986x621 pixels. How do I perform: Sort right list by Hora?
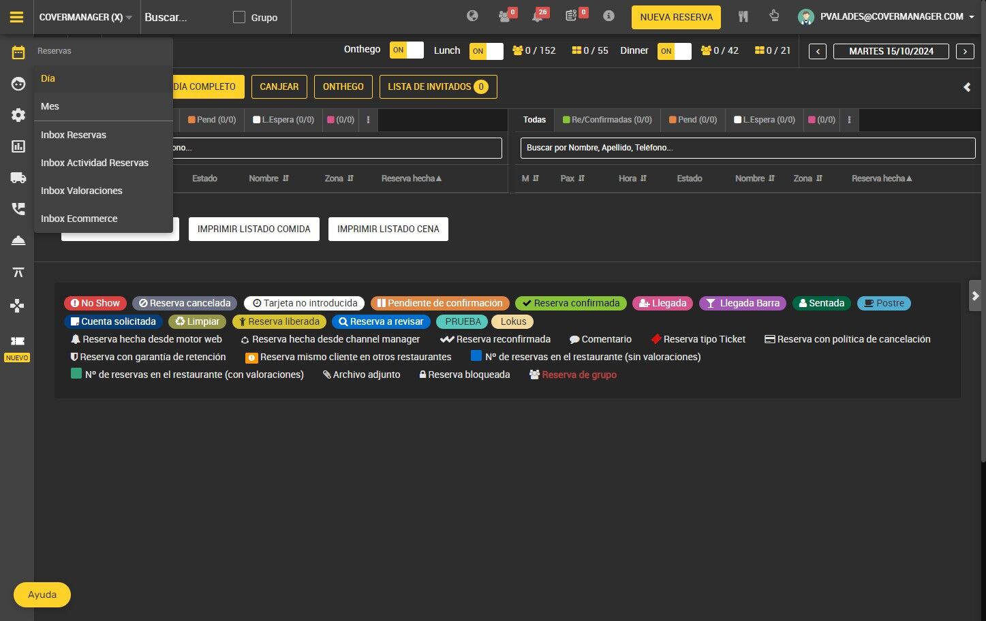632,178
